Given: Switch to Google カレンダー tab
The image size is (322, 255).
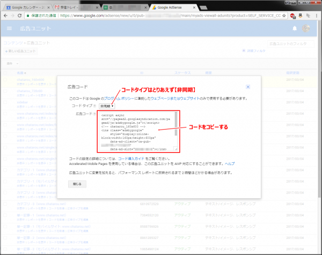Looking at the screenshot, I should pos(28,7).
